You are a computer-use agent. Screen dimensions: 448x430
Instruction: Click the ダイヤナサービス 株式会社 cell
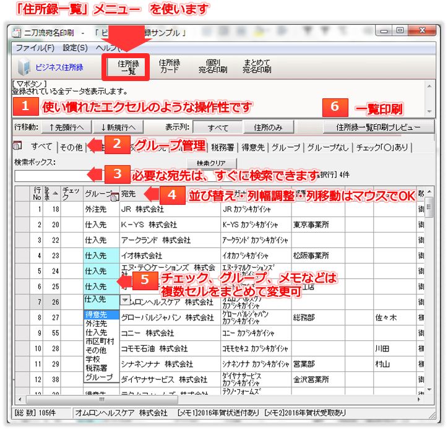[x=170, y=379]
